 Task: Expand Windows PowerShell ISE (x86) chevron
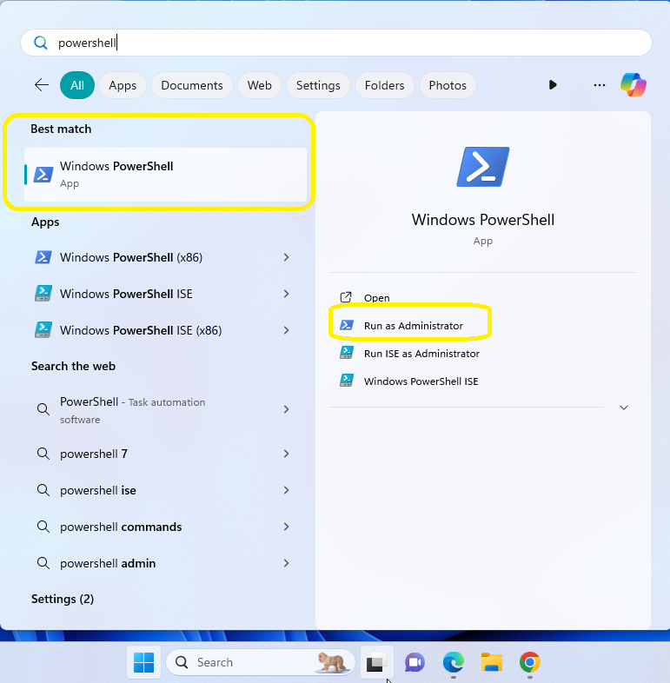point(286,330)
